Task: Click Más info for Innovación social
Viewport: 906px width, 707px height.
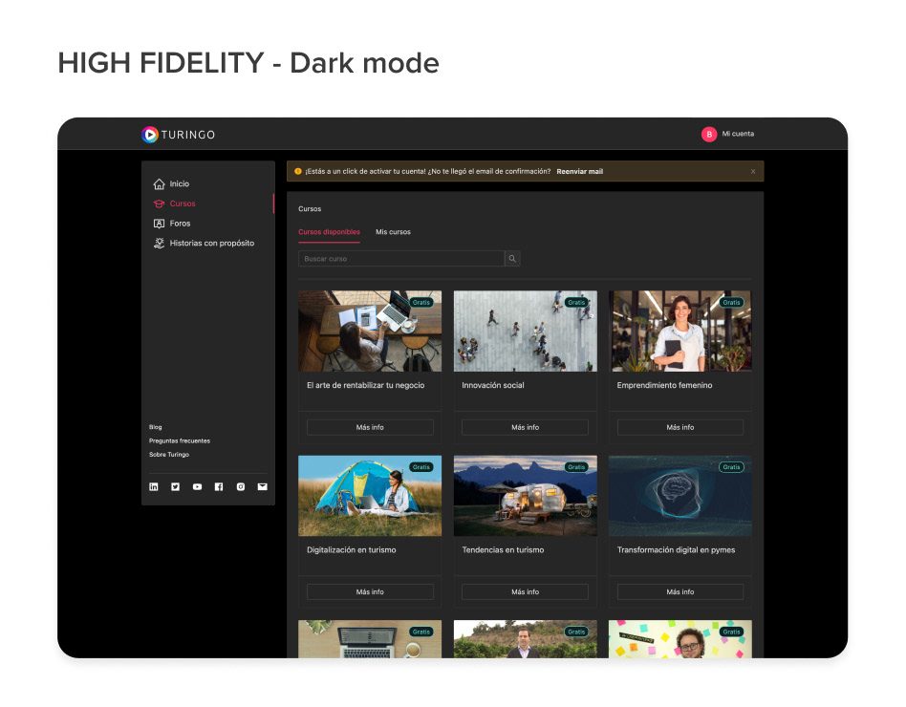Action: point(526,427)
